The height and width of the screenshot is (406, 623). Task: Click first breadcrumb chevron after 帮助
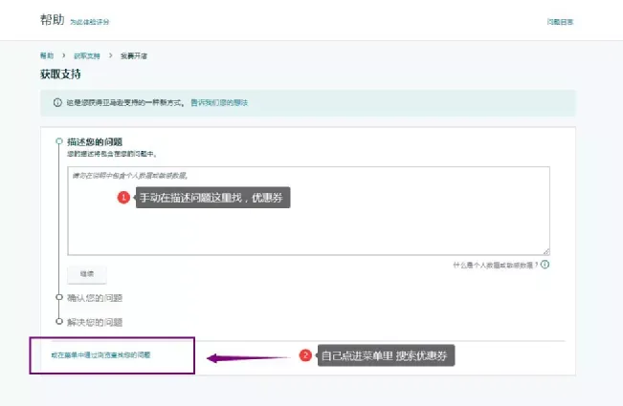pos(64,56)
